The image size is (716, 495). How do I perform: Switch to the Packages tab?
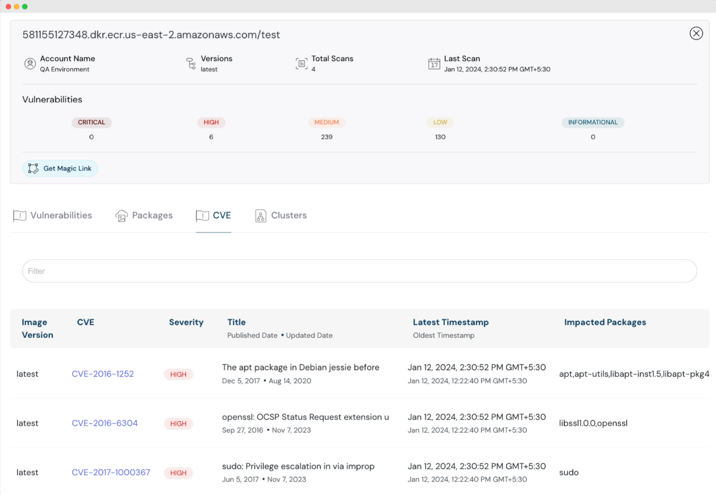pyautogui.click(x=152, y=215)
